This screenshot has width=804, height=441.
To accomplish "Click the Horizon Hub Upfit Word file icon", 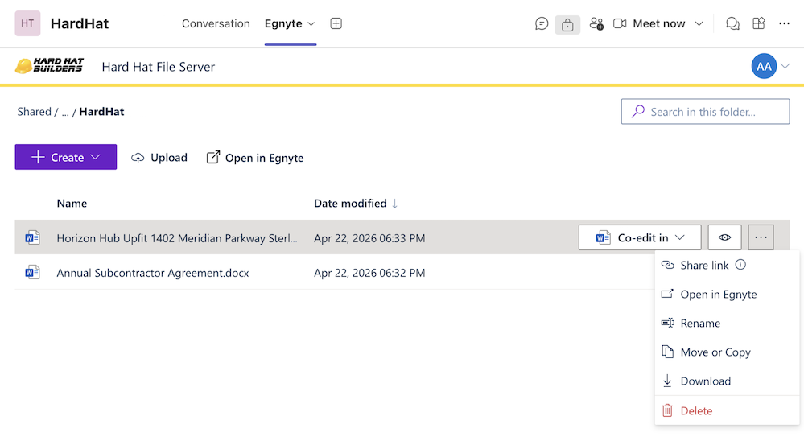I will pos(32,237).
